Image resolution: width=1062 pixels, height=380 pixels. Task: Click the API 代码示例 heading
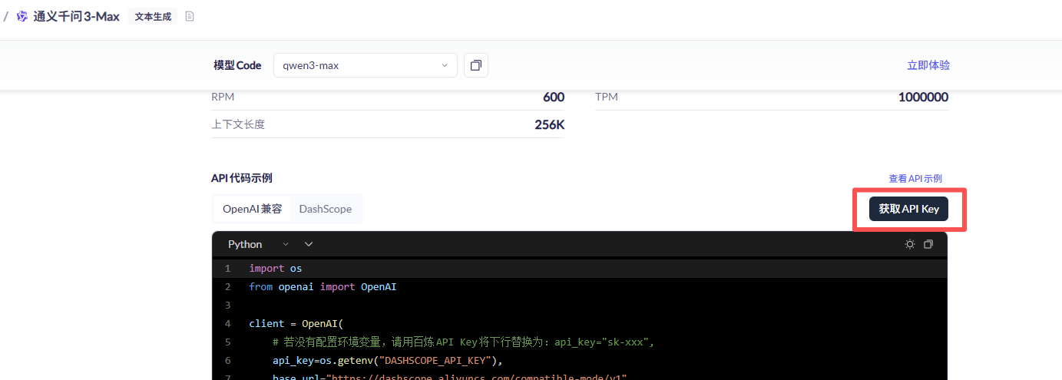(242, 178)
